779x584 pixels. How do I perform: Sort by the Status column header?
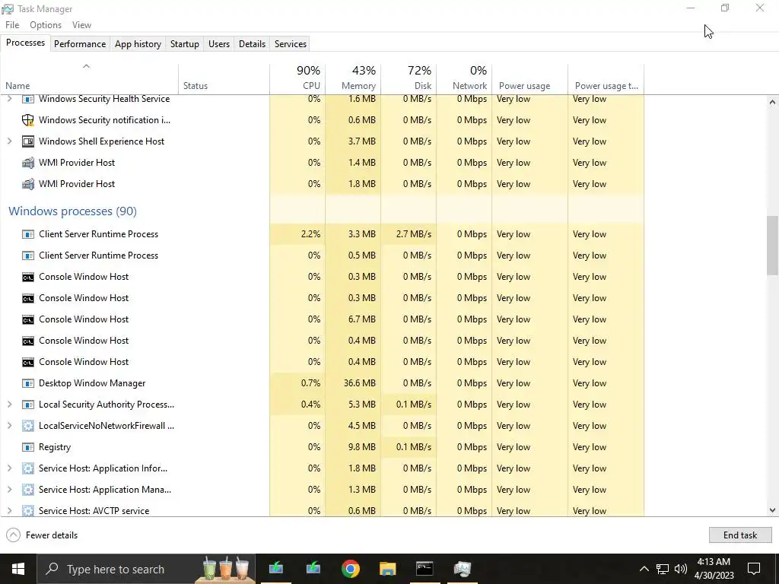click(224, 78)
